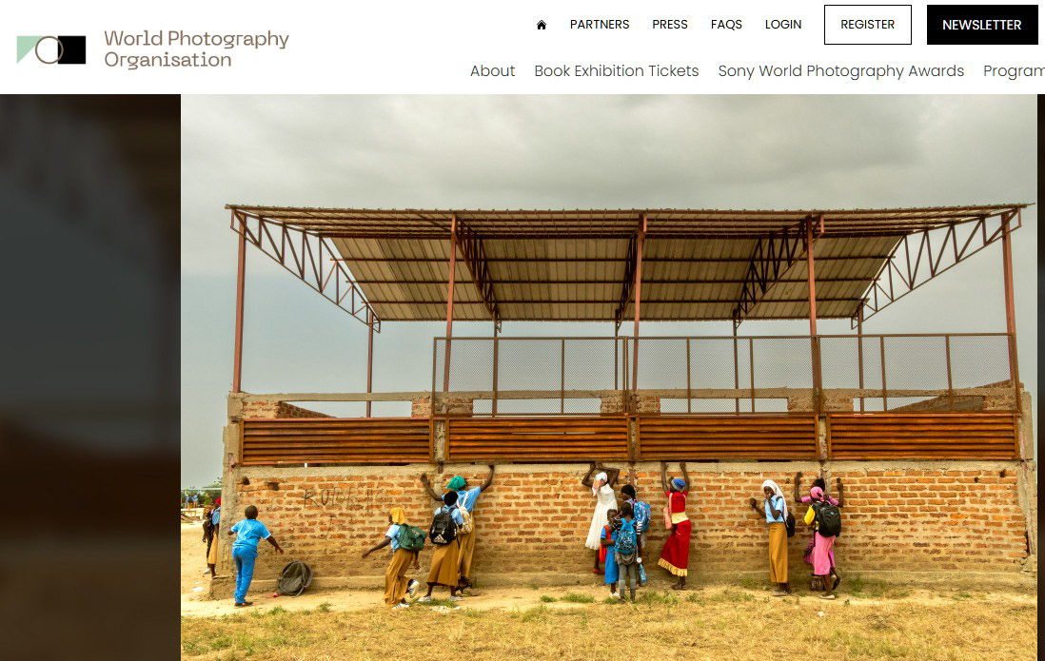This screenshot has width=1045, height=661.
Task: Open the FAQs page
Action: 726,25
